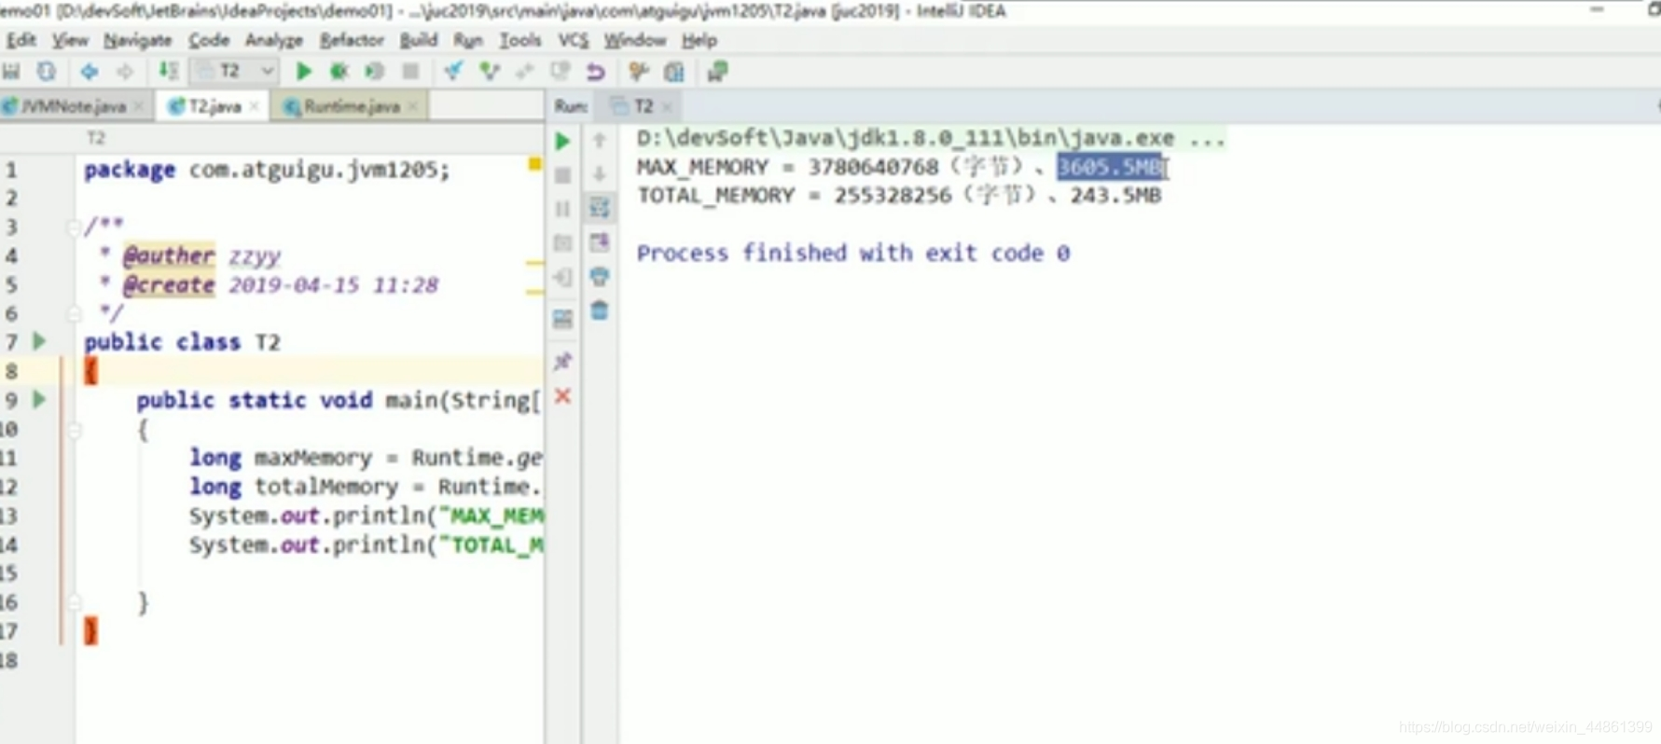Screen dimensions: 1661x744
Task: Open the Run menu
Action: [x=468, y=40]
